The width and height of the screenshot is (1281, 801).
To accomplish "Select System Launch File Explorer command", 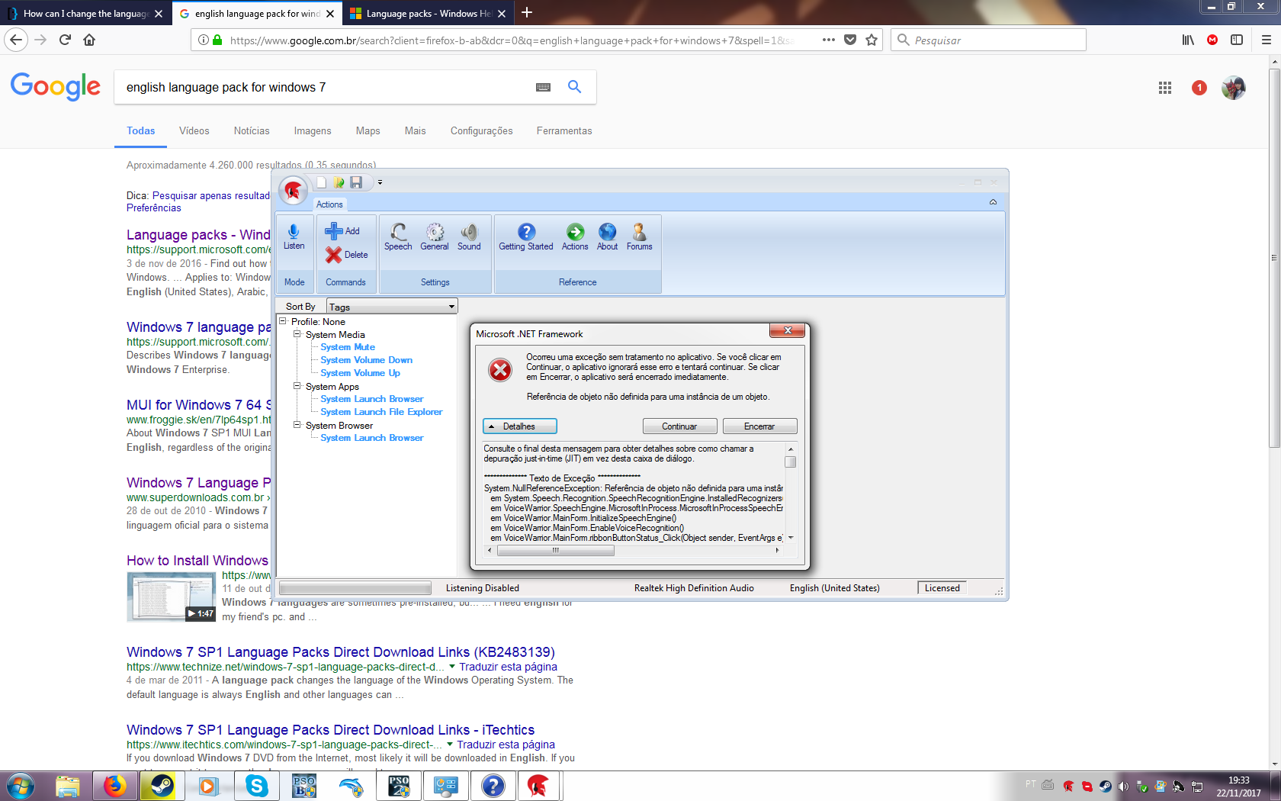I will click(381, 412).
